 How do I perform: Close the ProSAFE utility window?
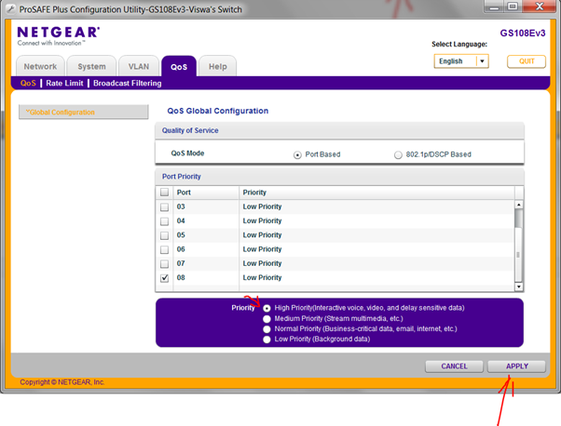(540, 7)
